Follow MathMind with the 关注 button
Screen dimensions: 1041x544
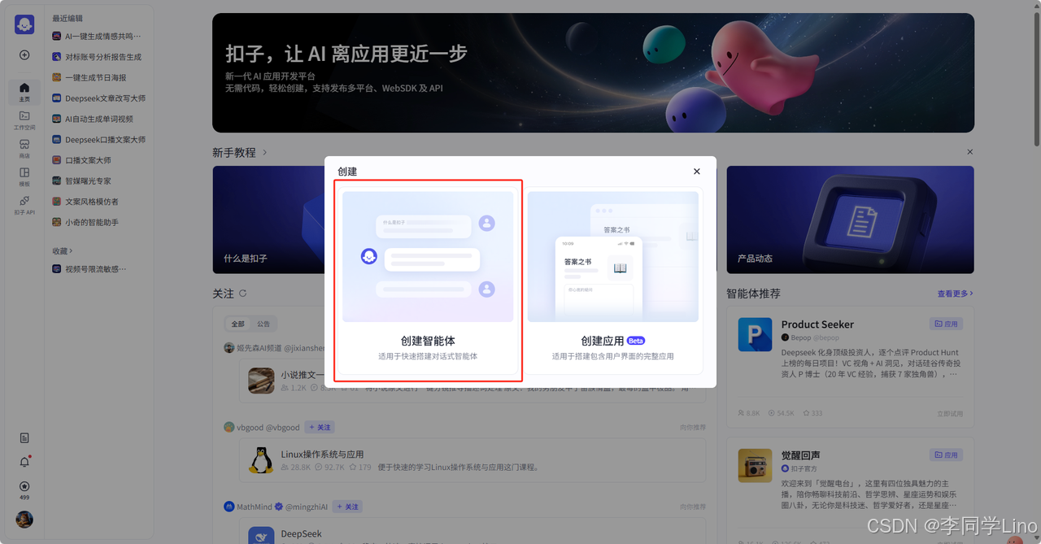tap(346, 507)
